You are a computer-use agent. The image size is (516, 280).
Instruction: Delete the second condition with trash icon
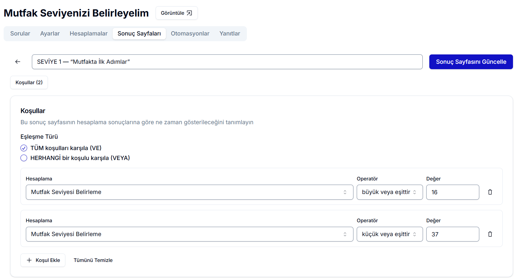pos(490,234)
